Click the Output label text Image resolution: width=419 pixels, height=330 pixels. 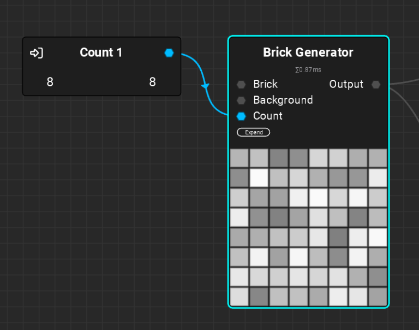[346, 84]
